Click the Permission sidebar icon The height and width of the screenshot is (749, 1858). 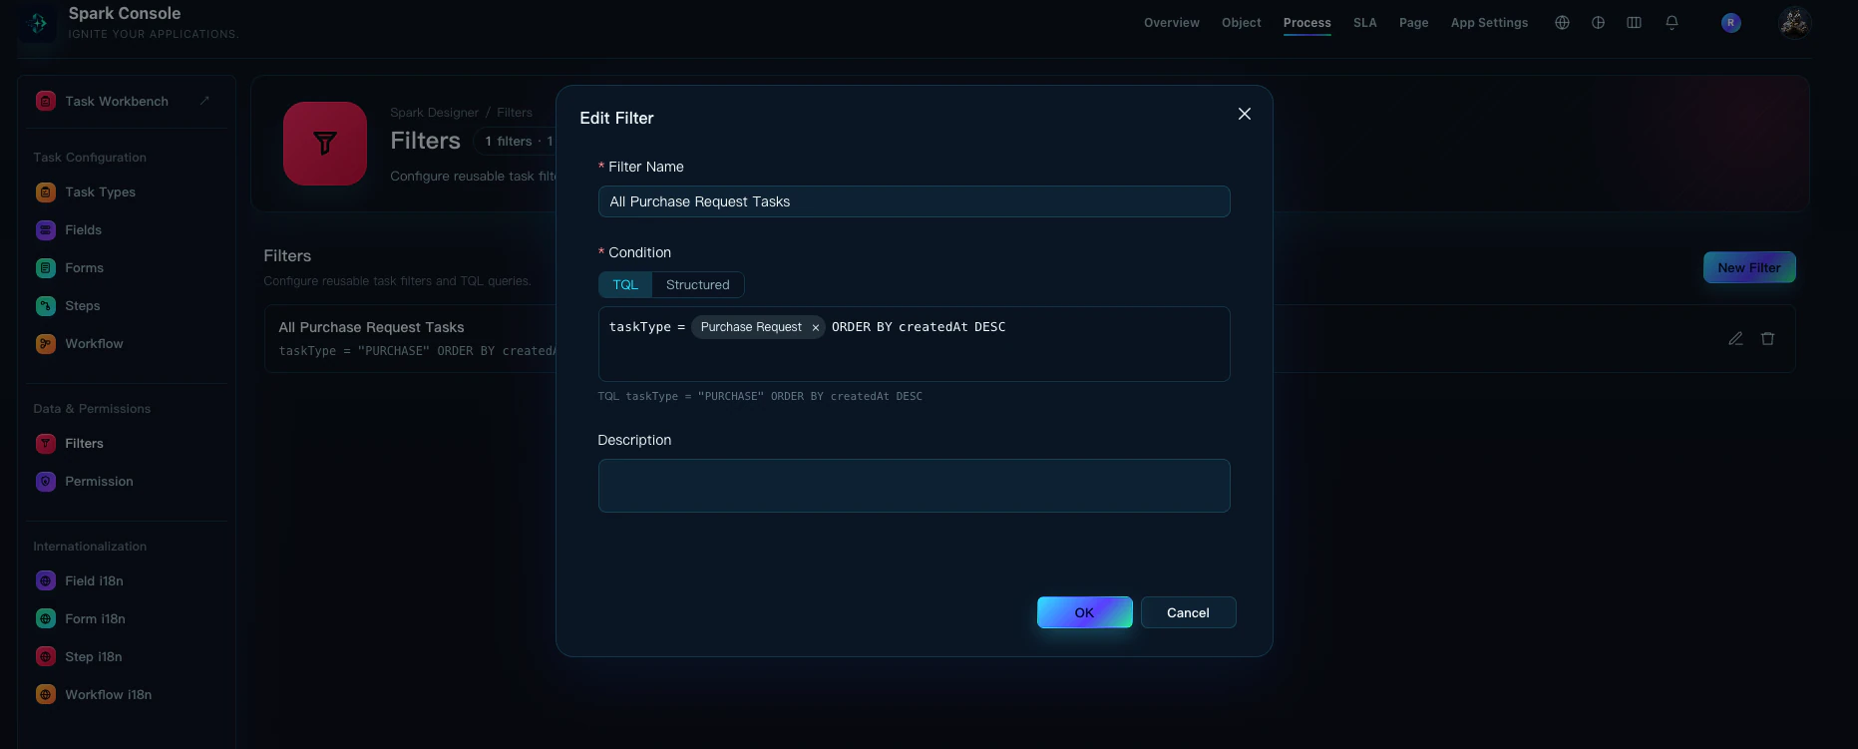tap(46, 482)
